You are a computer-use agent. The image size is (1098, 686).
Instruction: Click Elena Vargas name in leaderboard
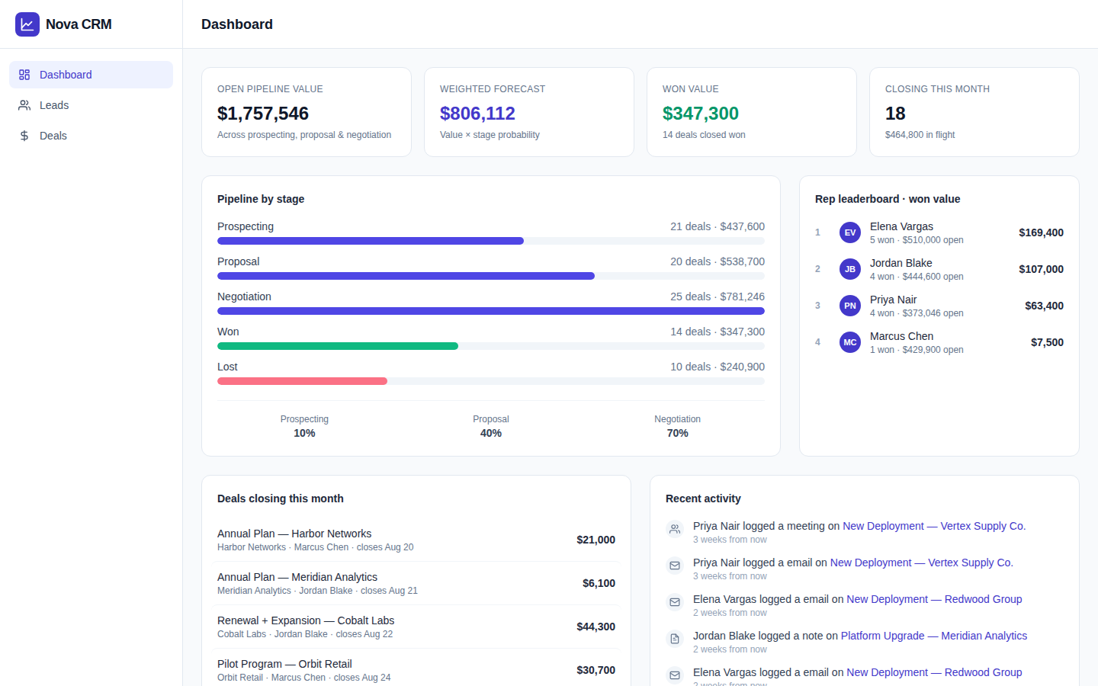pos(901,226)
